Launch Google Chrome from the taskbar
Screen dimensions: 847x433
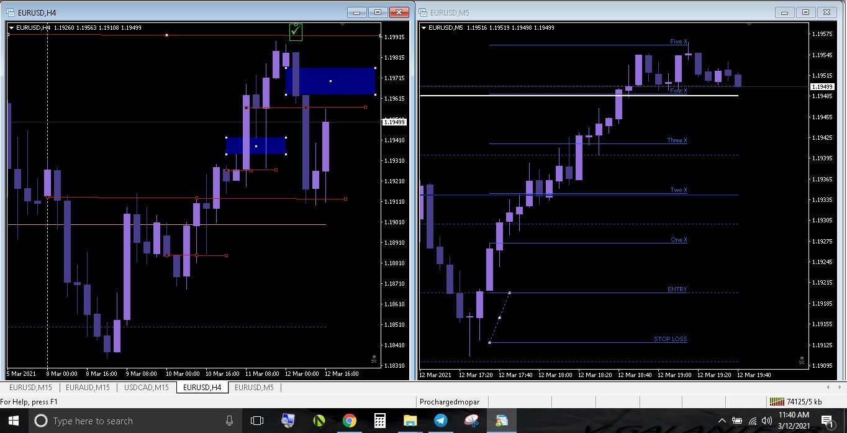click(350, 421)
